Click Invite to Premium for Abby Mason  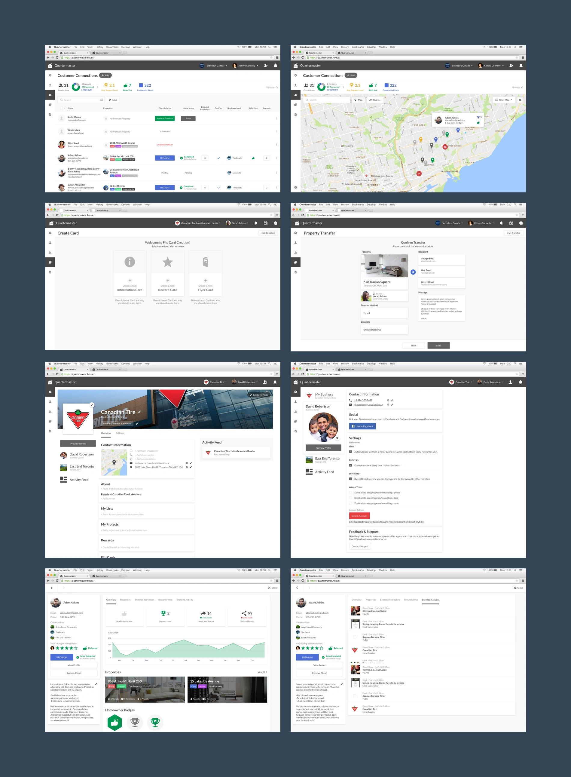tap(164, 118)
